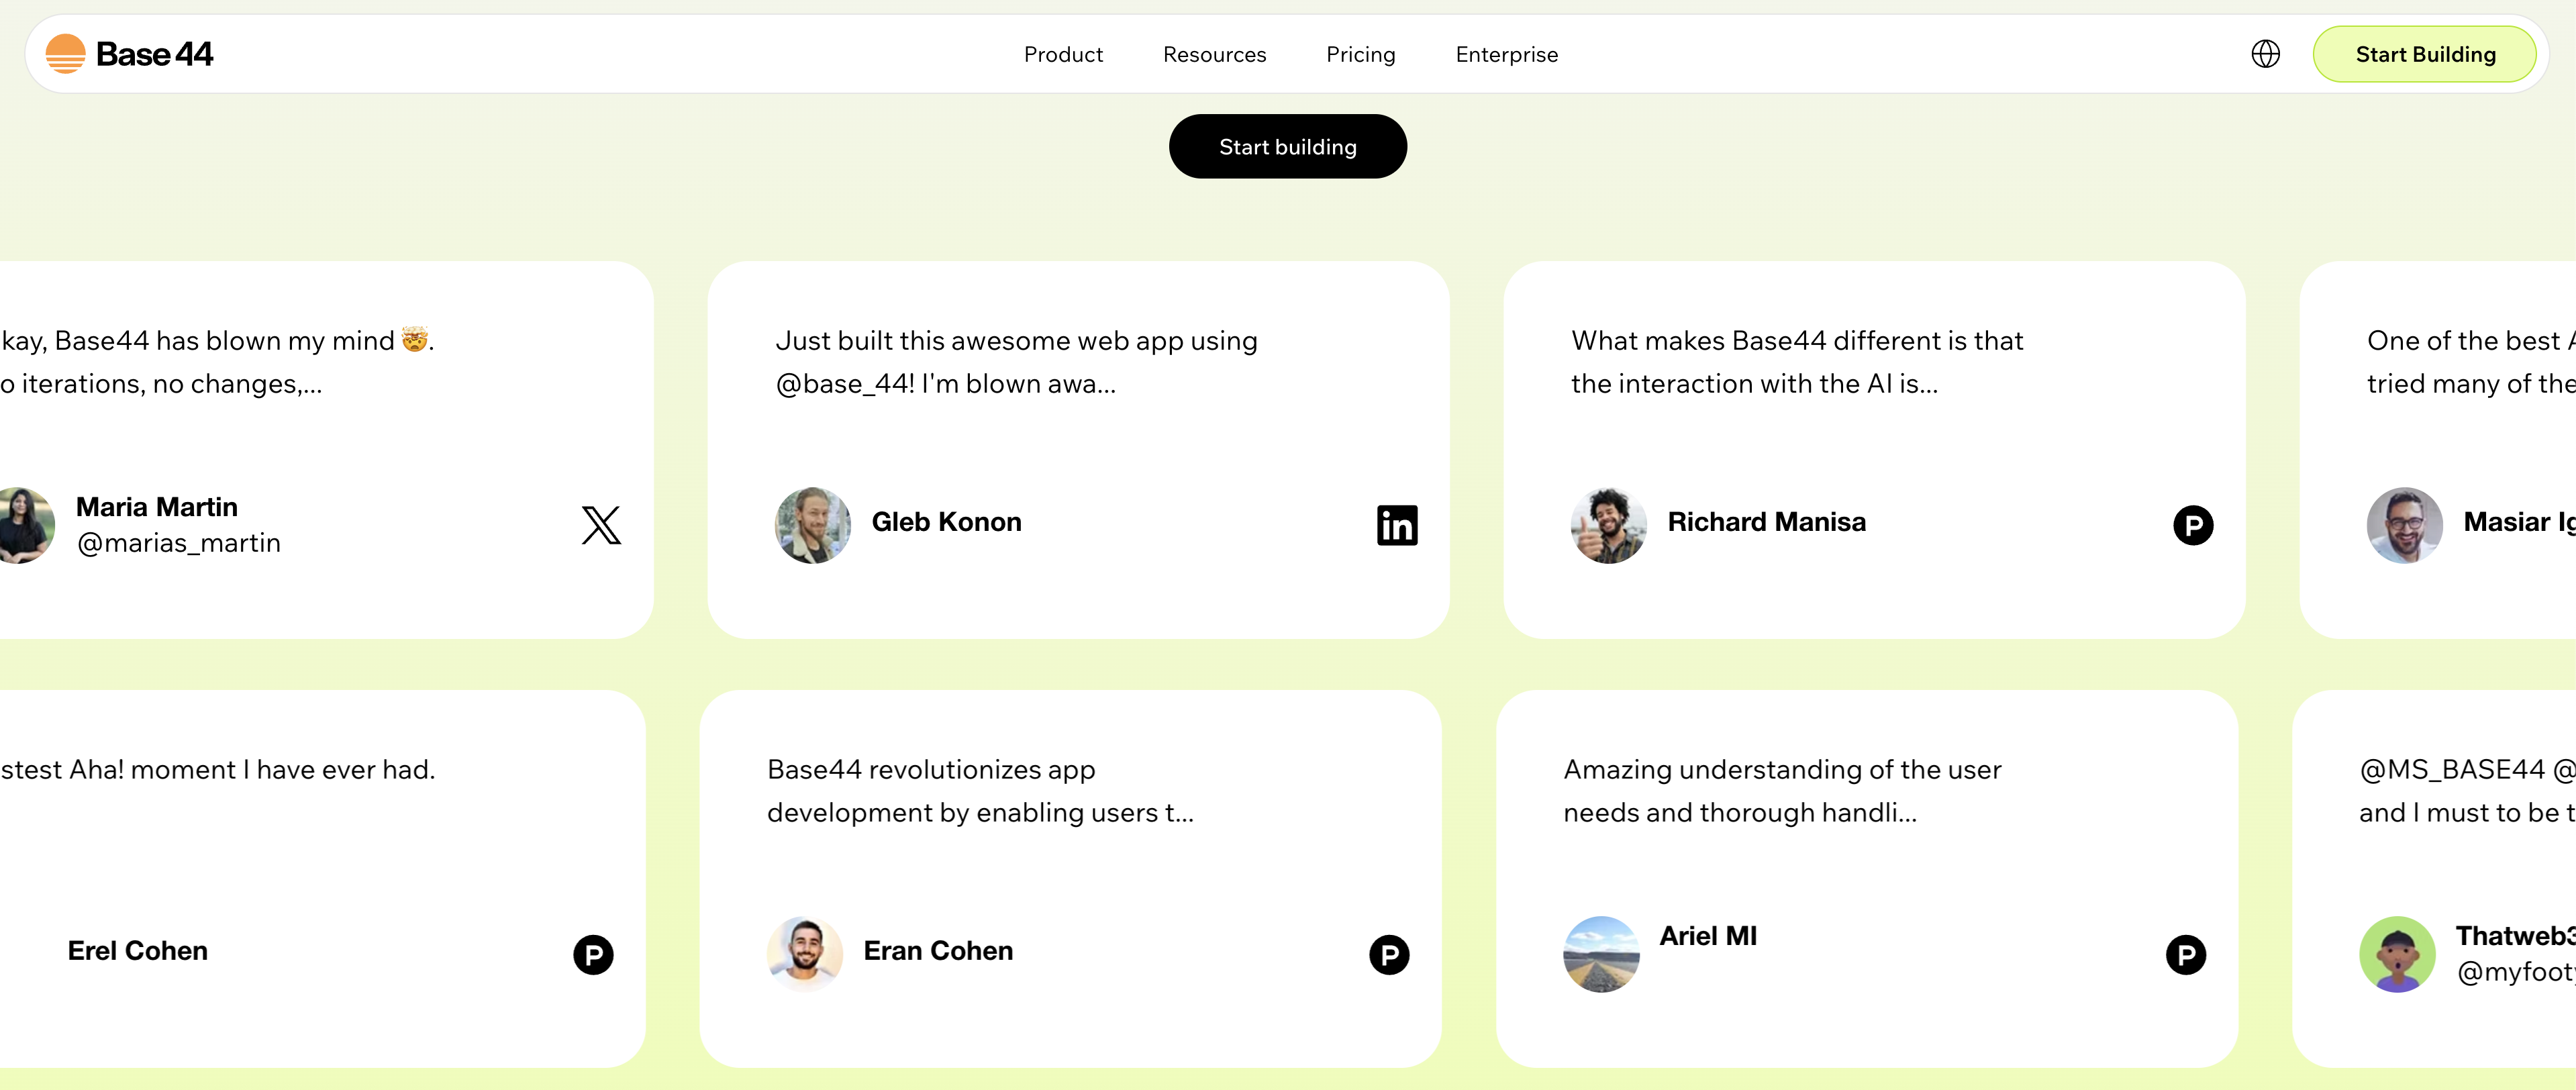Click Gleb Konon's profile photo
The image size is (2576, 1090).
coord(812,525)
